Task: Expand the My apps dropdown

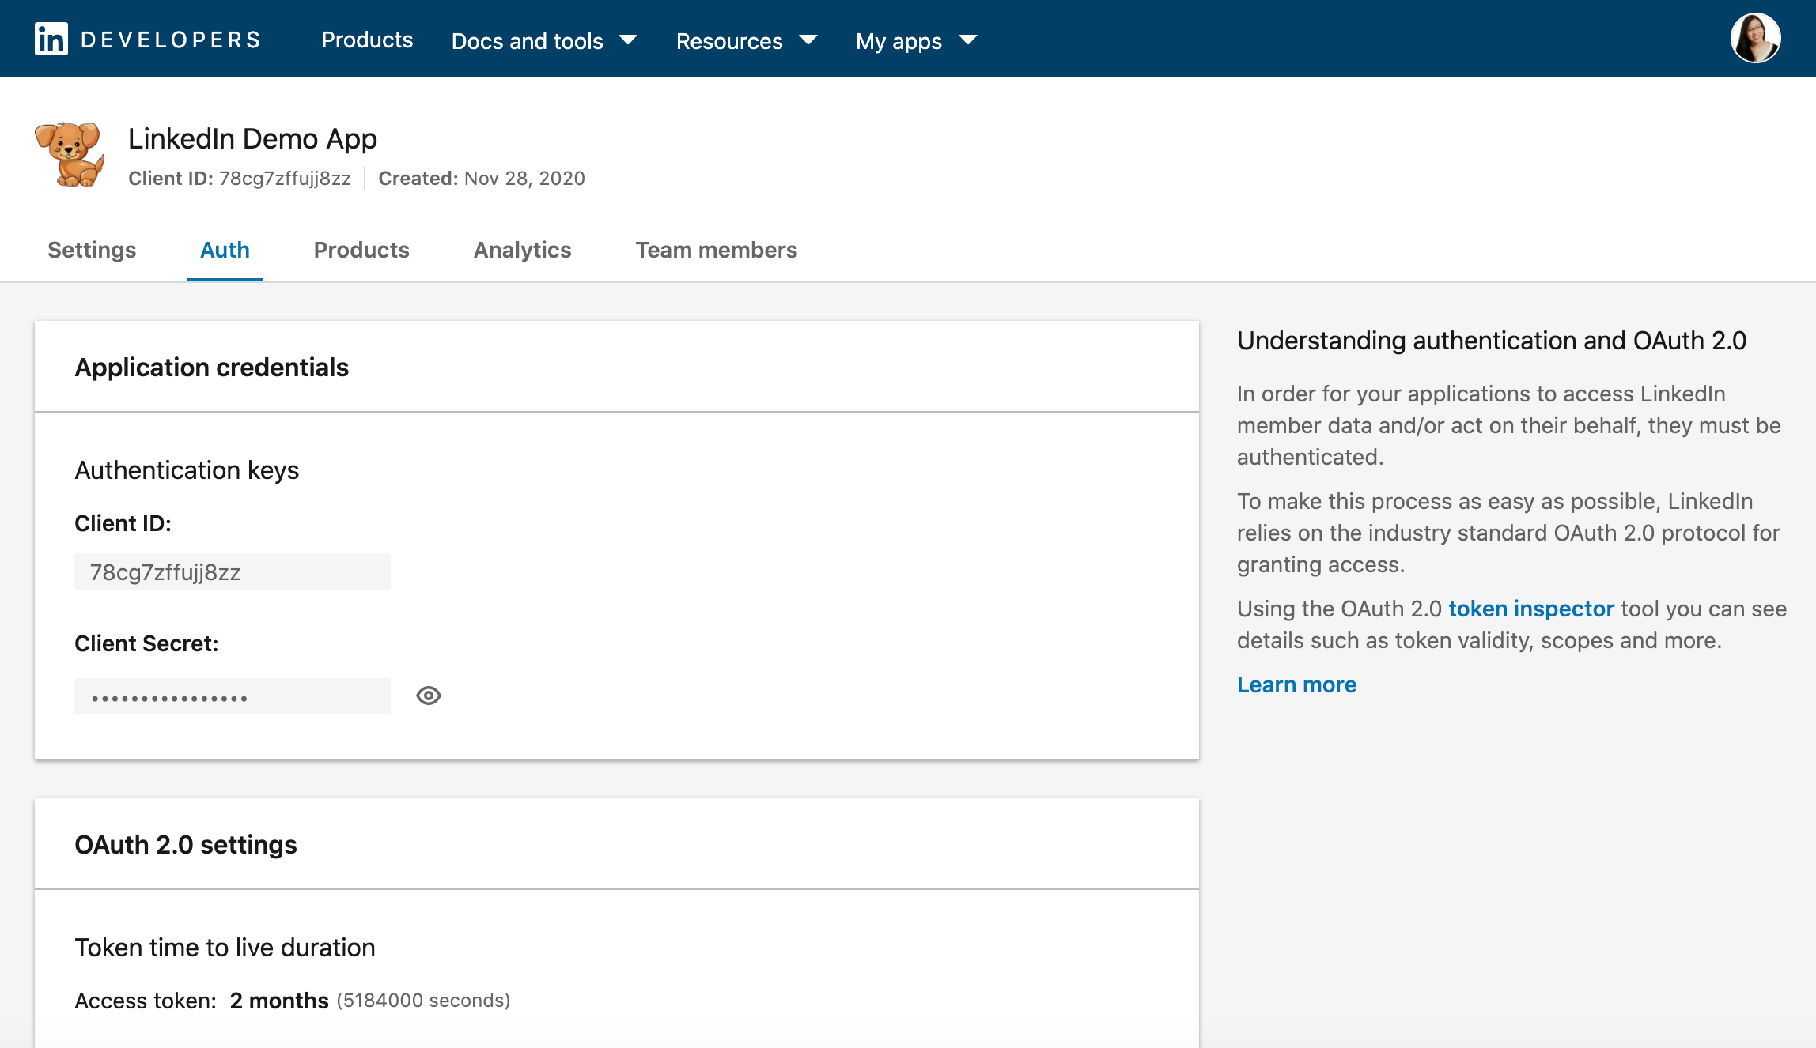Action: (x=917, y=40)
